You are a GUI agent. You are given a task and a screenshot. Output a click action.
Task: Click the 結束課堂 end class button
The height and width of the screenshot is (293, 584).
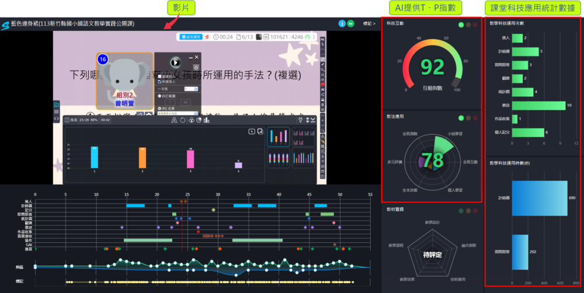point(191,37)
